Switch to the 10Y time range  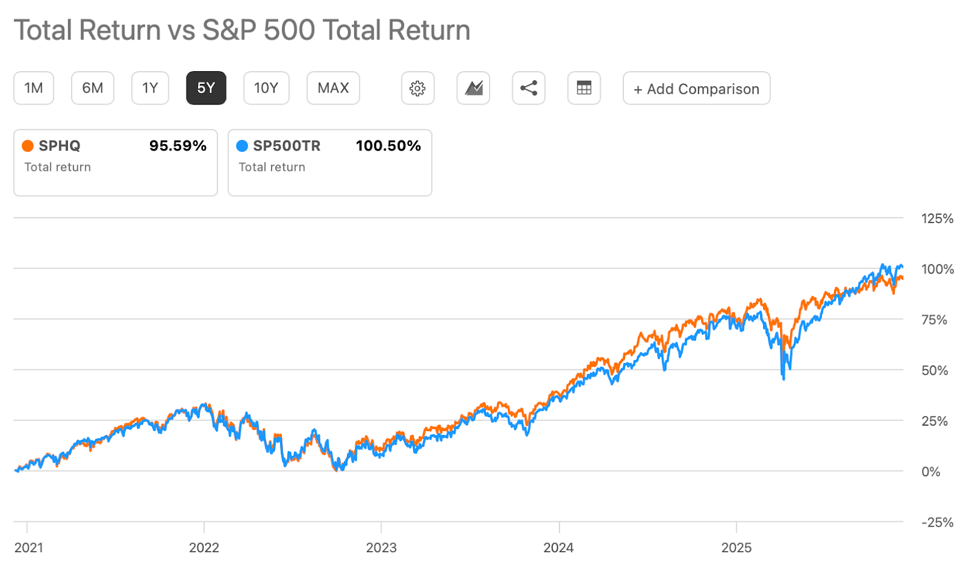pos(266,88)
